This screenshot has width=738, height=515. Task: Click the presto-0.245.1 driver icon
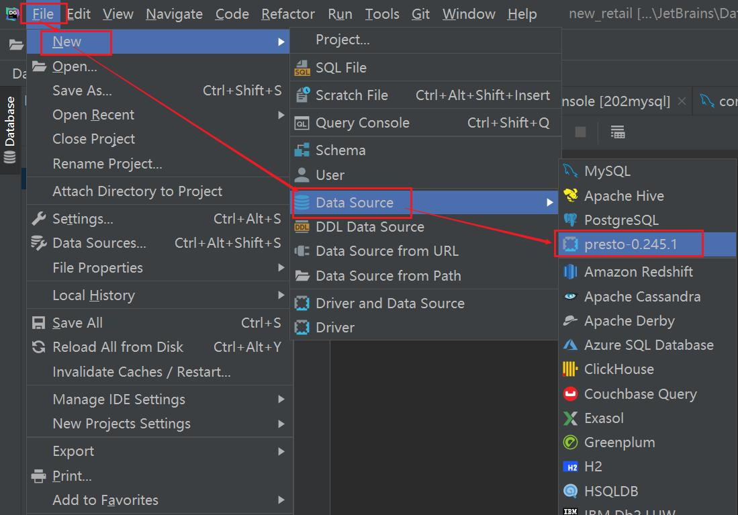(570, 244)
